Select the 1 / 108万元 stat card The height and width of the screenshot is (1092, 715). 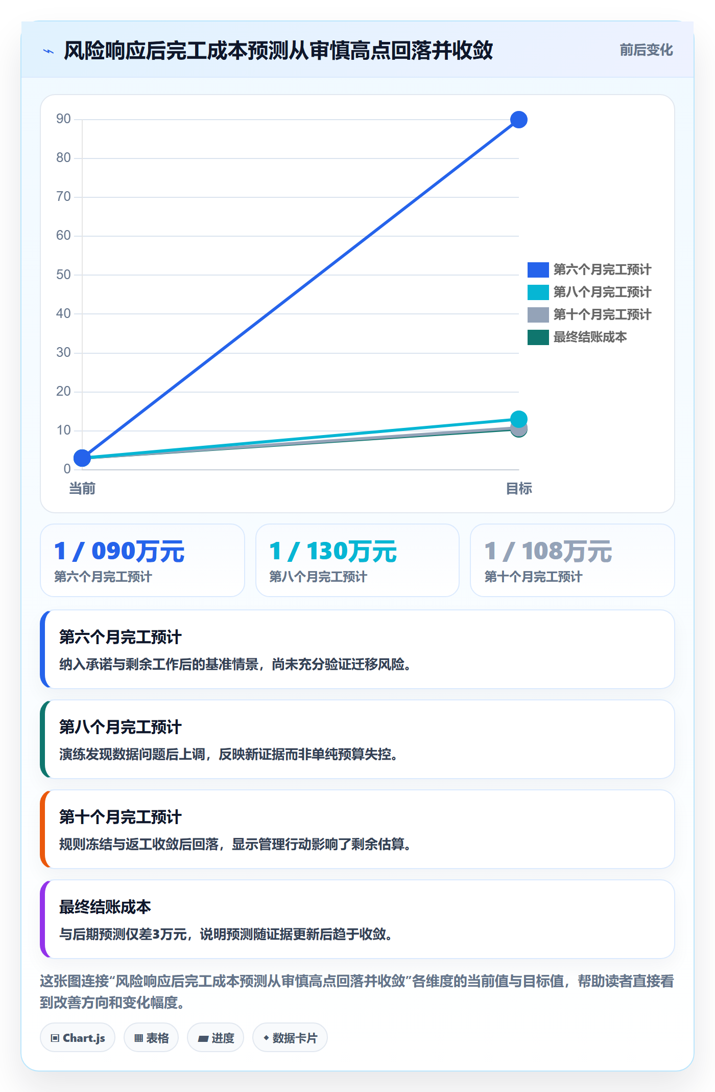[x=573, y=560]
